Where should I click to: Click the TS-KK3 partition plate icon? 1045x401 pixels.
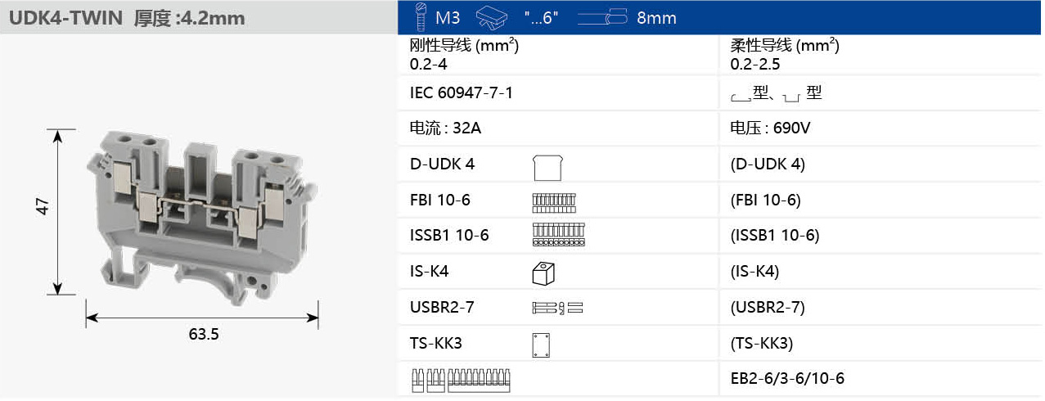point(540,345)
